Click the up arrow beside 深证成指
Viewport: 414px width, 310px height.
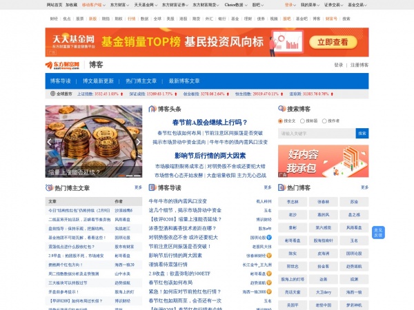(x=175, y=94)
